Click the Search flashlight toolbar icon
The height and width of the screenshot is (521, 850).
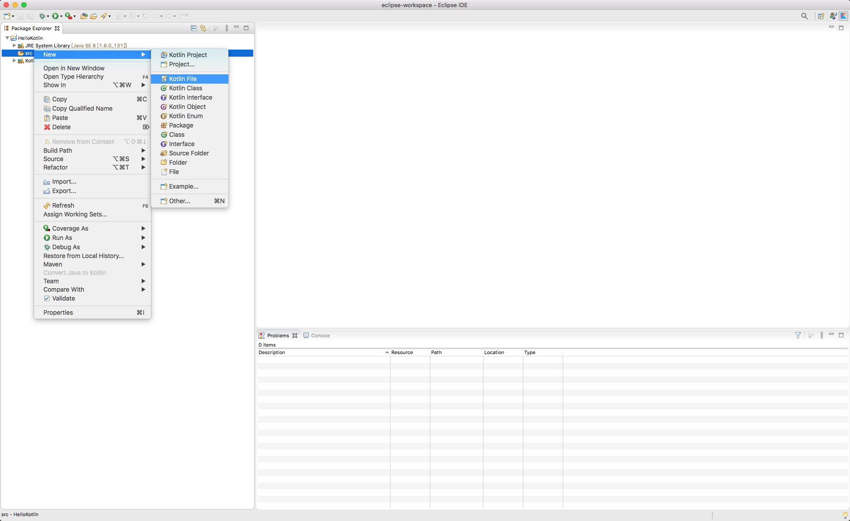[x=104, y=16]
